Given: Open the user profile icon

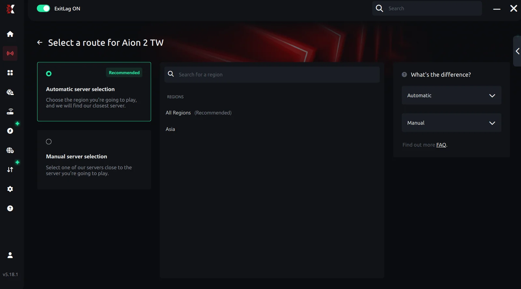Looking at the screenshot, I should (x=10, y=255).
